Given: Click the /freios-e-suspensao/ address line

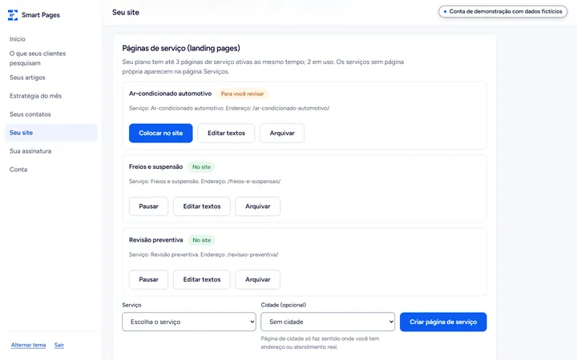Looking at the screenshot, I should coord(204,181).
